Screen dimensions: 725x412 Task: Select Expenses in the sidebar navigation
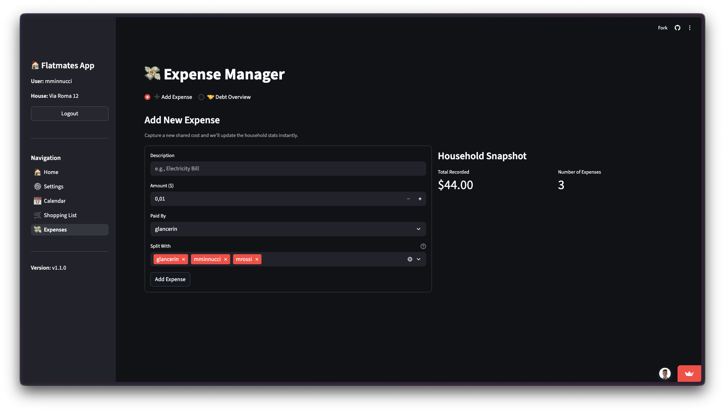[x=55, y=229]
